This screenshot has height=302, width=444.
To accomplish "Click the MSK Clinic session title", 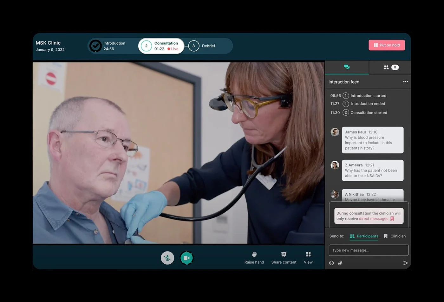I will (48, 43).
